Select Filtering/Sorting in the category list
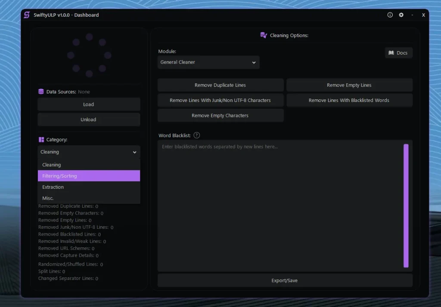The width and height of the screenshot is (441, 307). point(89,175)
